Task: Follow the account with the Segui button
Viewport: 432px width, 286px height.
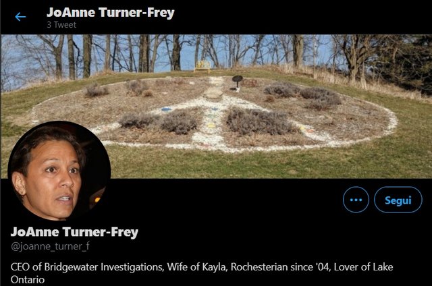Action: point(398,200)
